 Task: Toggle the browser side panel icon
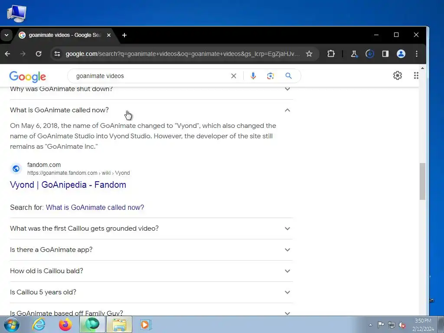(385, 54)
